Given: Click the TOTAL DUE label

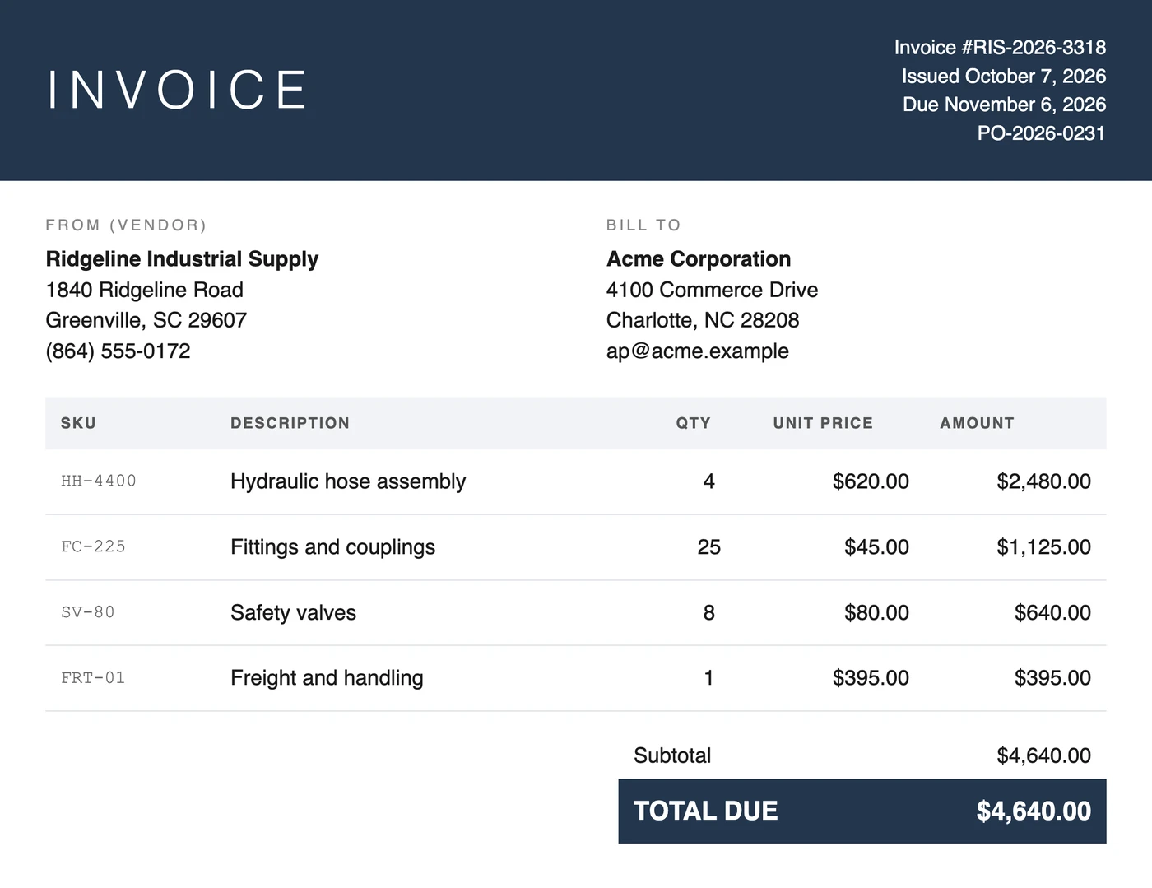Looking at the screenshot, I should pyautogui.click(x=705, y=811).
